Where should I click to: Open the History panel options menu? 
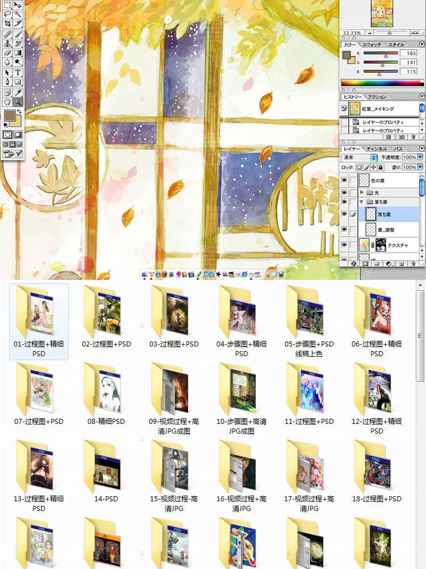(x=421, y=96)
